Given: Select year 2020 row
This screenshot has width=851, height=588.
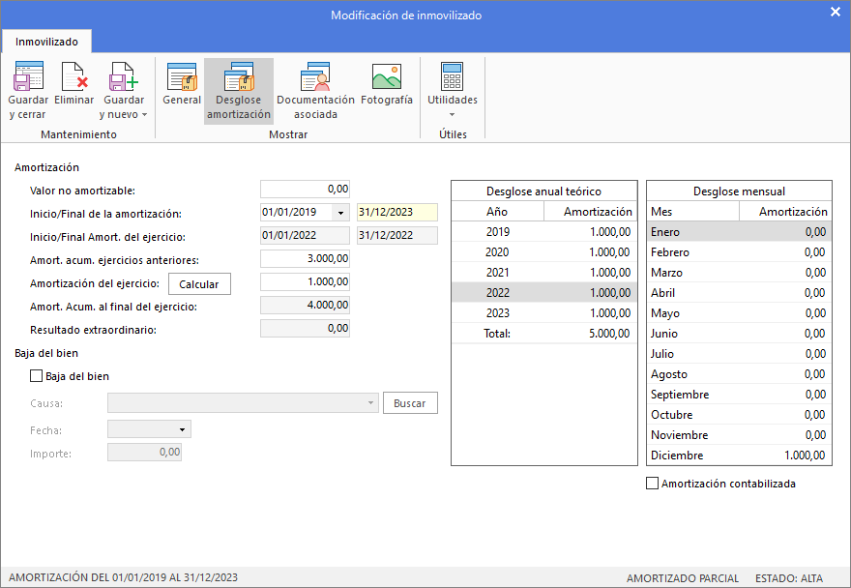Looking at the screenshot, I should 544,251.
